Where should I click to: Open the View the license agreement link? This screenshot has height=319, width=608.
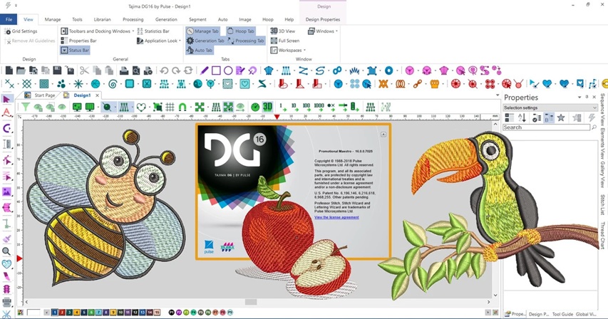point(336,217)
